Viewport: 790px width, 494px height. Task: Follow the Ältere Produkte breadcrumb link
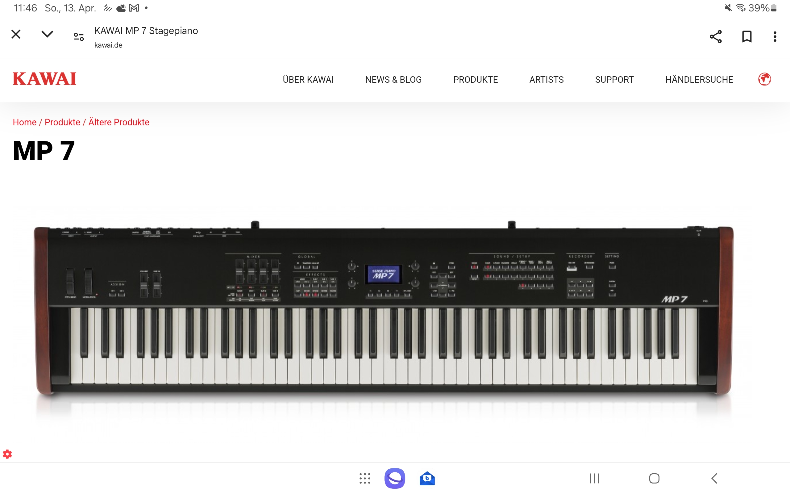coord(119,122)
